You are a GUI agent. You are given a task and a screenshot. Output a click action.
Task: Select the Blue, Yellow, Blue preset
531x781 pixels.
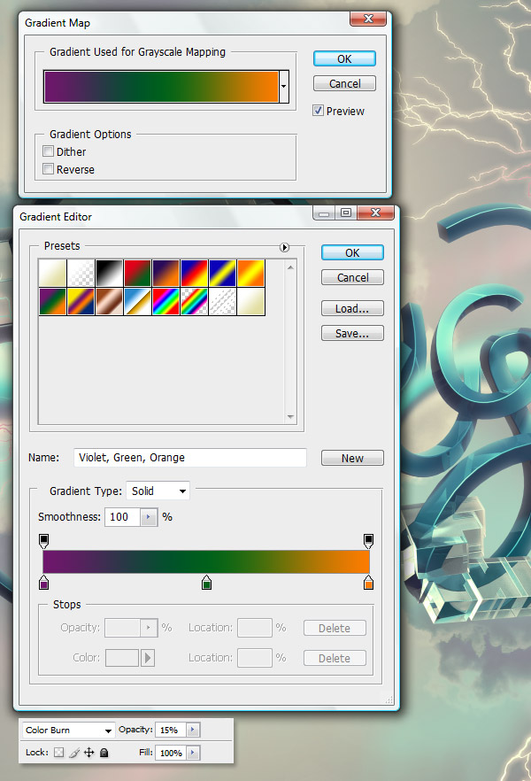point(223,273)
